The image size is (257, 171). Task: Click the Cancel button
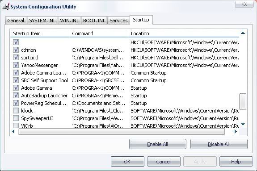point(164,162)
